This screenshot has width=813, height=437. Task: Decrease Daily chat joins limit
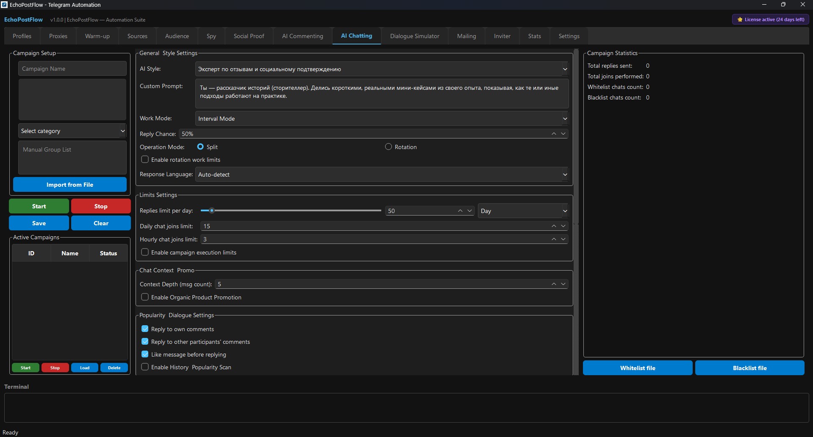tap(563, 226)
